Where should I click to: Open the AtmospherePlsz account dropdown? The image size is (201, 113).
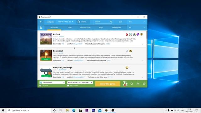(x=52, y=83)
